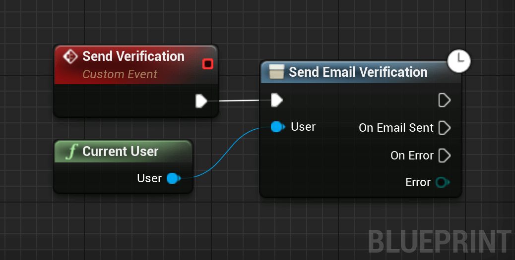This screenshot has height=260, width=515.
Task: Click the On Email Sent execution pin
Action: coord(445,128)
